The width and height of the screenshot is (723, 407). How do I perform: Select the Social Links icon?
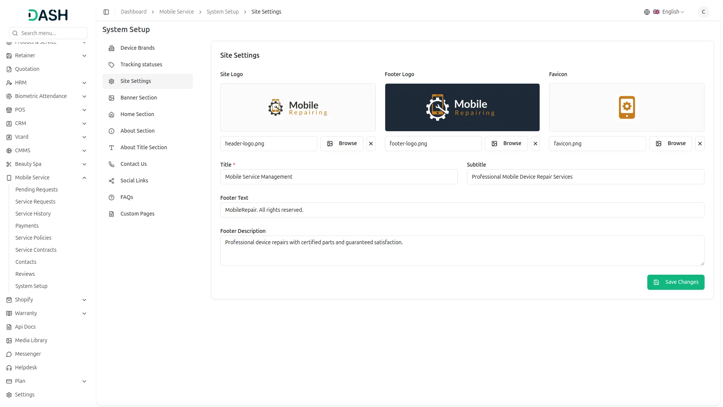pyautogui.click(x=111, y=181)
